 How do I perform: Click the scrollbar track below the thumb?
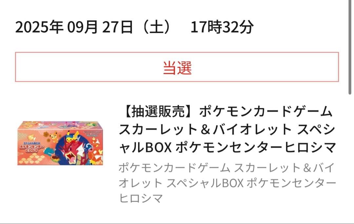(350, 158)
